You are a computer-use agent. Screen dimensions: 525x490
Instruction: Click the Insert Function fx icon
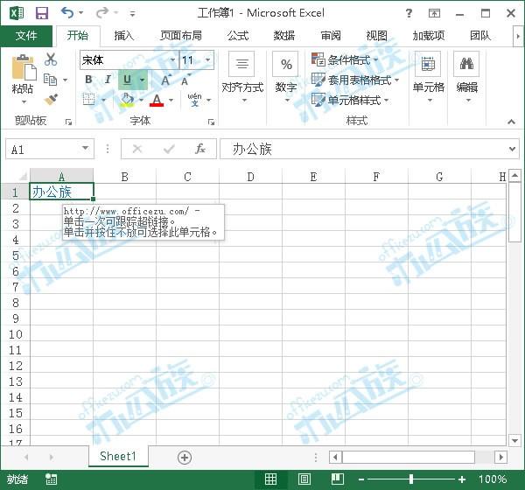199,149
